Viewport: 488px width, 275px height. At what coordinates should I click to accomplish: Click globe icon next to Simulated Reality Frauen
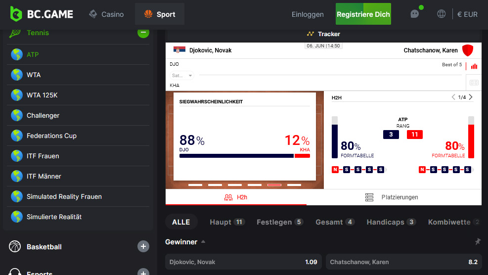(x=17, y=196)
